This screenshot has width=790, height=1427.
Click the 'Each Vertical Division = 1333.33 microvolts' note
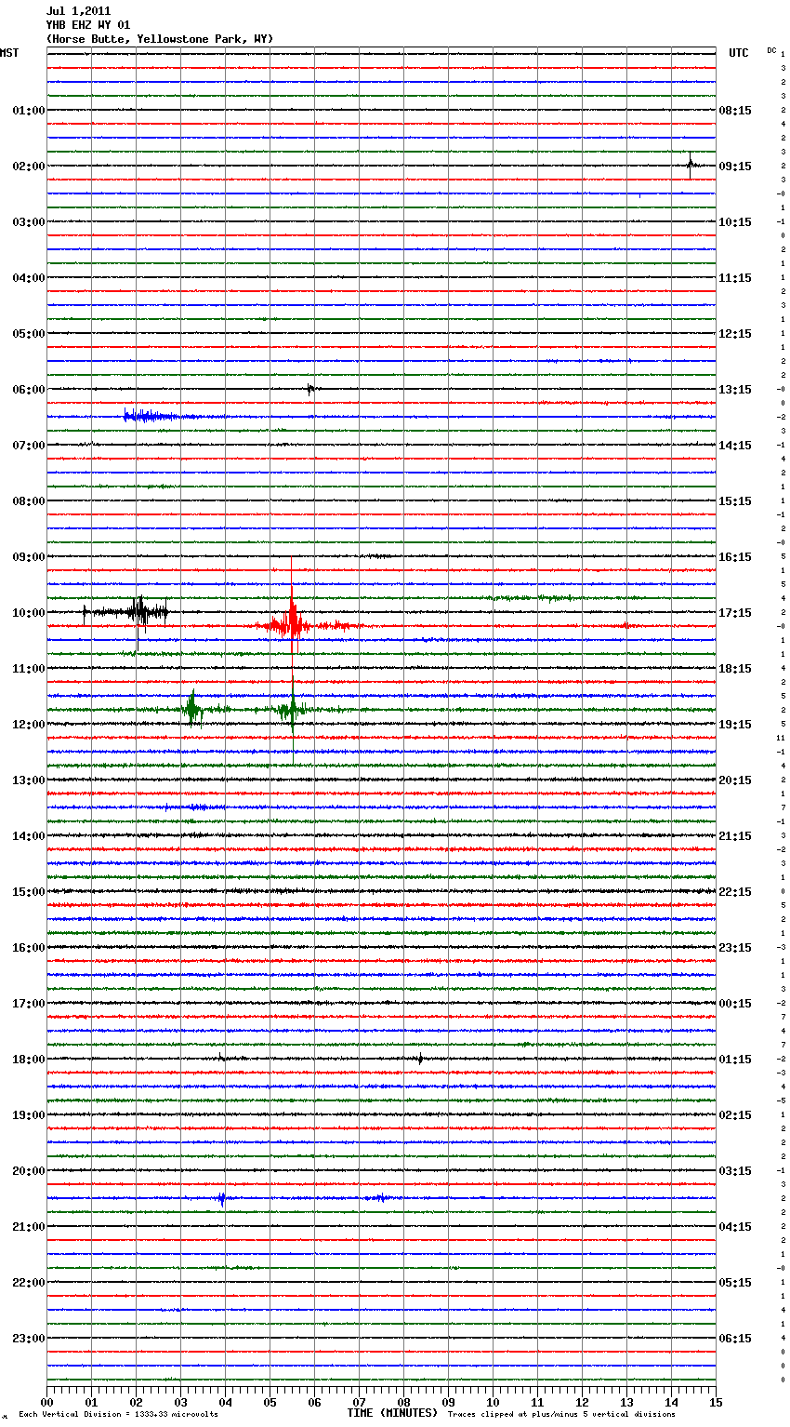click(x=118, y=1415)
